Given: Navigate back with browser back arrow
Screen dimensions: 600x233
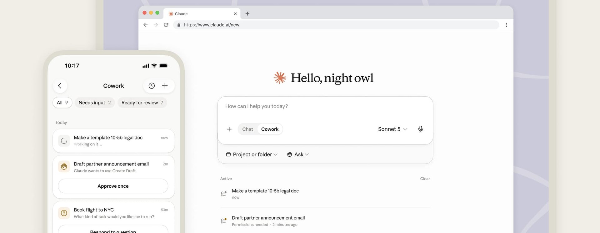Looking at the screenshot, I should coord(145,25).
